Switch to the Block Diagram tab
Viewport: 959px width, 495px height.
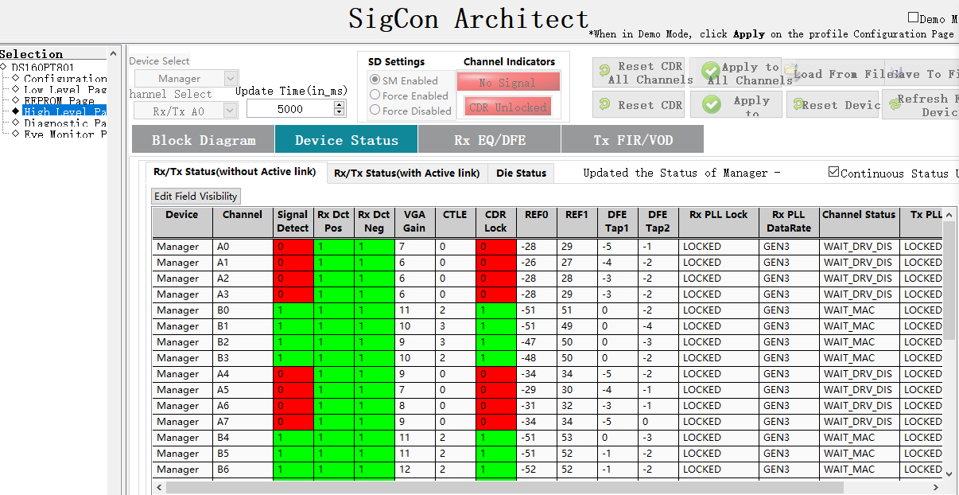(204, 140)
